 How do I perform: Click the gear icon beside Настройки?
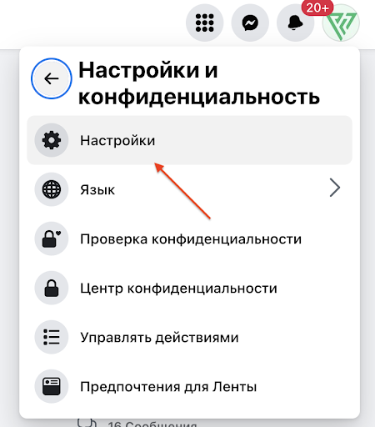[x=52, y=140]
